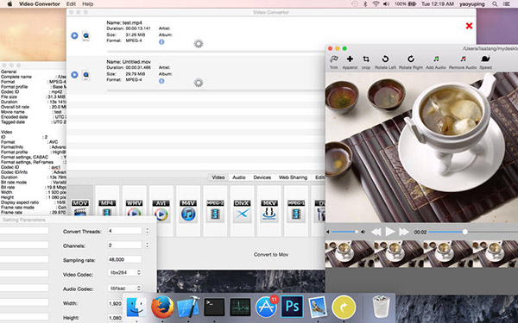518x323 pixels.
Task: Play Untitled.mov with blue play icon
Action: (x=74, y=75)
